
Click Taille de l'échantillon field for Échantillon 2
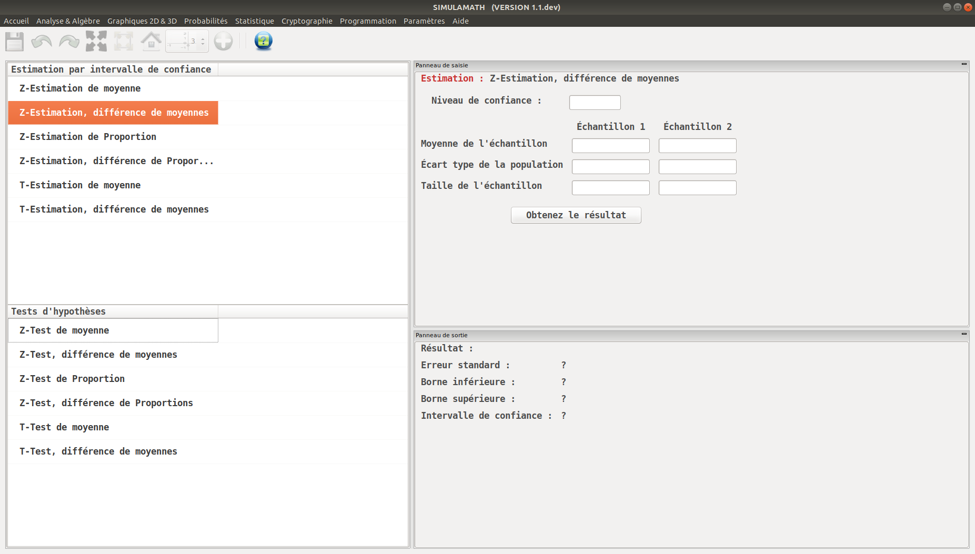coord(697,188)
